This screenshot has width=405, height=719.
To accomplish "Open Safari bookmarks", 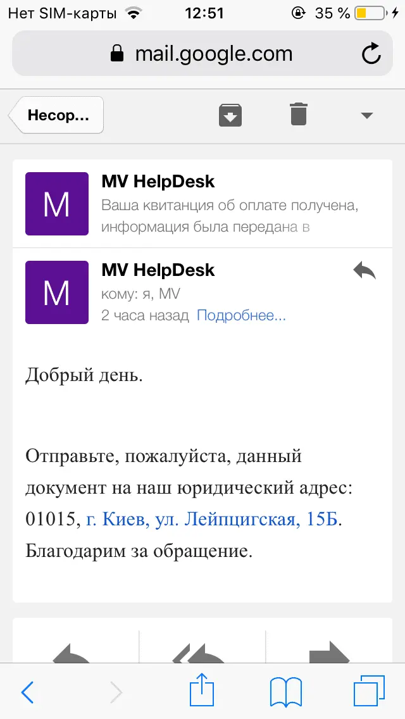I will [286, 692].
